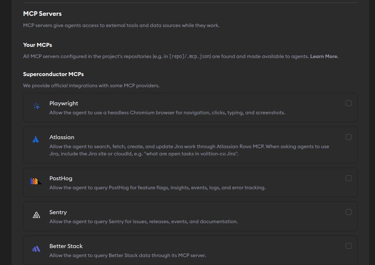
Task: Select the Better Stack title text
Action: click(66, 246)
